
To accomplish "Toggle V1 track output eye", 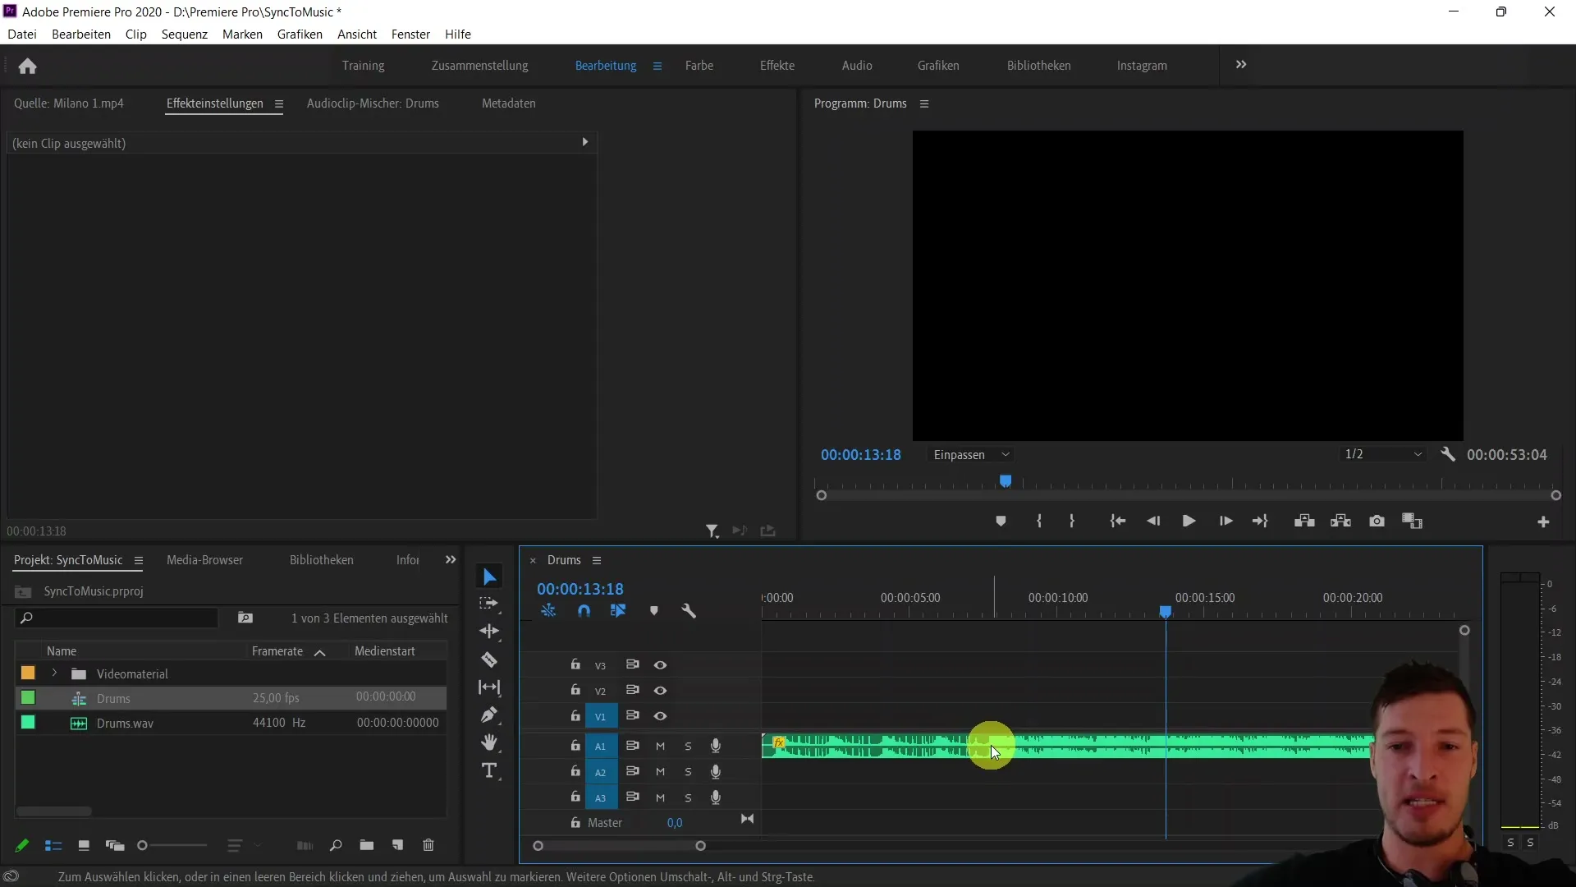I will coord(660,716).
